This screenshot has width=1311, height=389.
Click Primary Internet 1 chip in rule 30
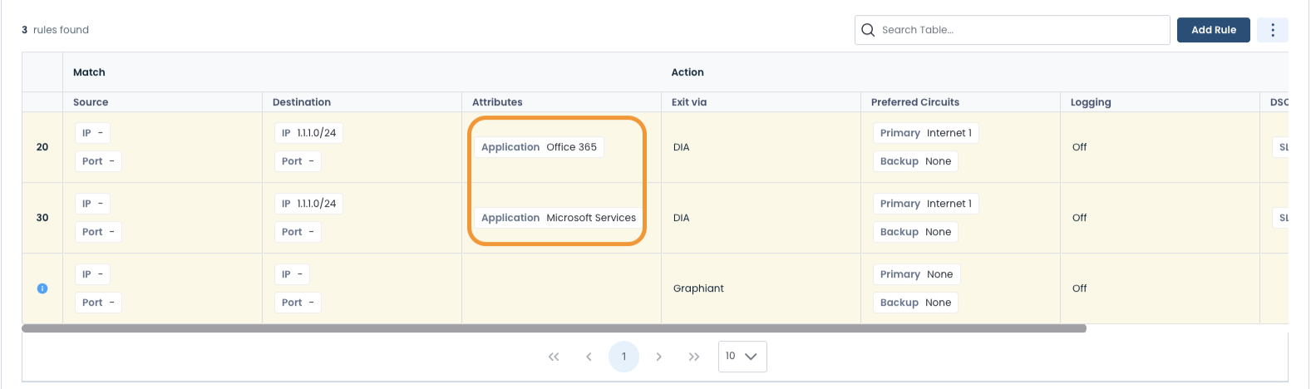click(925, 204)
